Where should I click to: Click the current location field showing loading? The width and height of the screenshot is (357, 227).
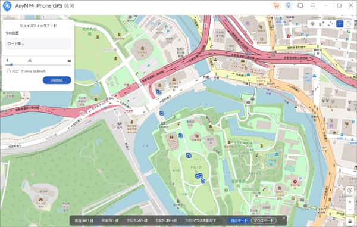38,43
